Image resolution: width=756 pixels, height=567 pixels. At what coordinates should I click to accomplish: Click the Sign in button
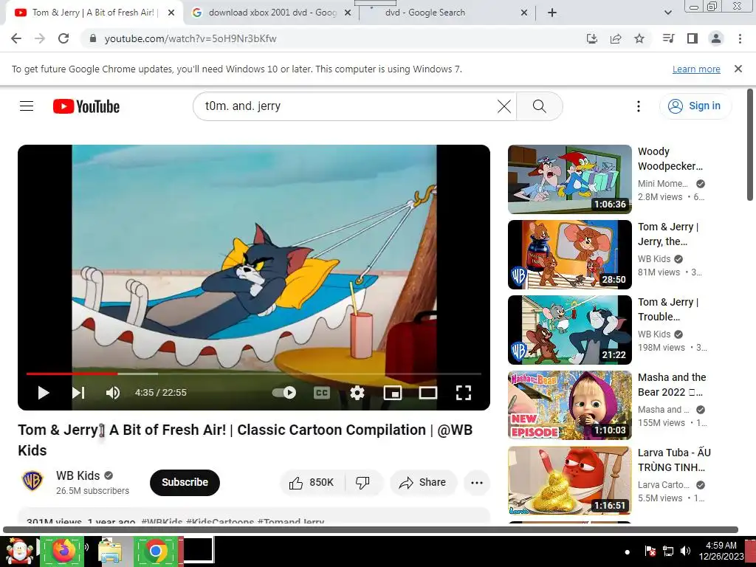click(695, 106)
